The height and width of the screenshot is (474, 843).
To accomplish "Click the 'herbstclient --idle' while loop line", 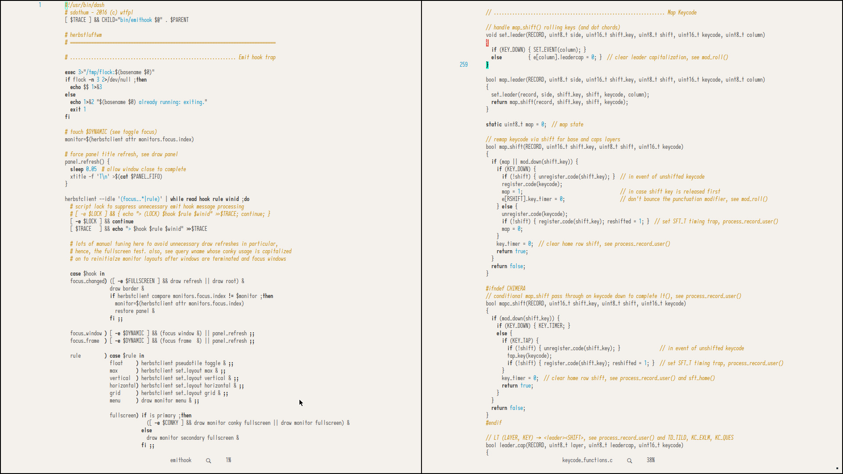I will point(157,199).
